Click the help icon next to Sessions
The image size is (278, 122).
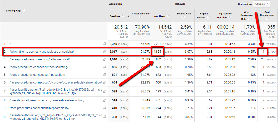(x=122, y=16)
